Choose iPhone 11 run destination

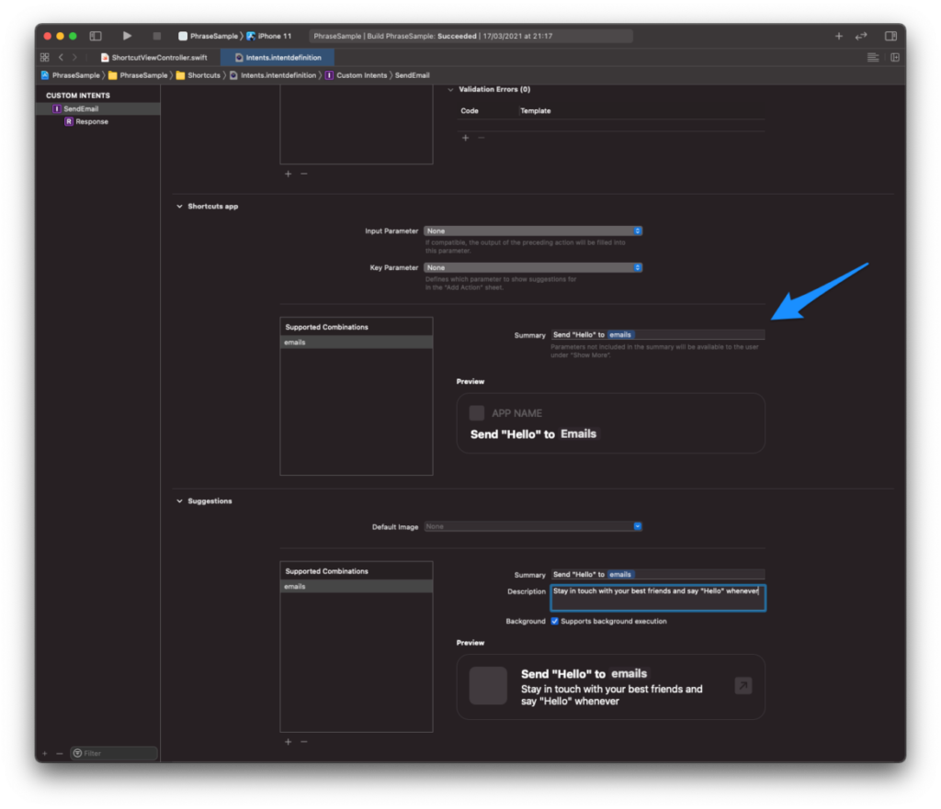[269, 36]
